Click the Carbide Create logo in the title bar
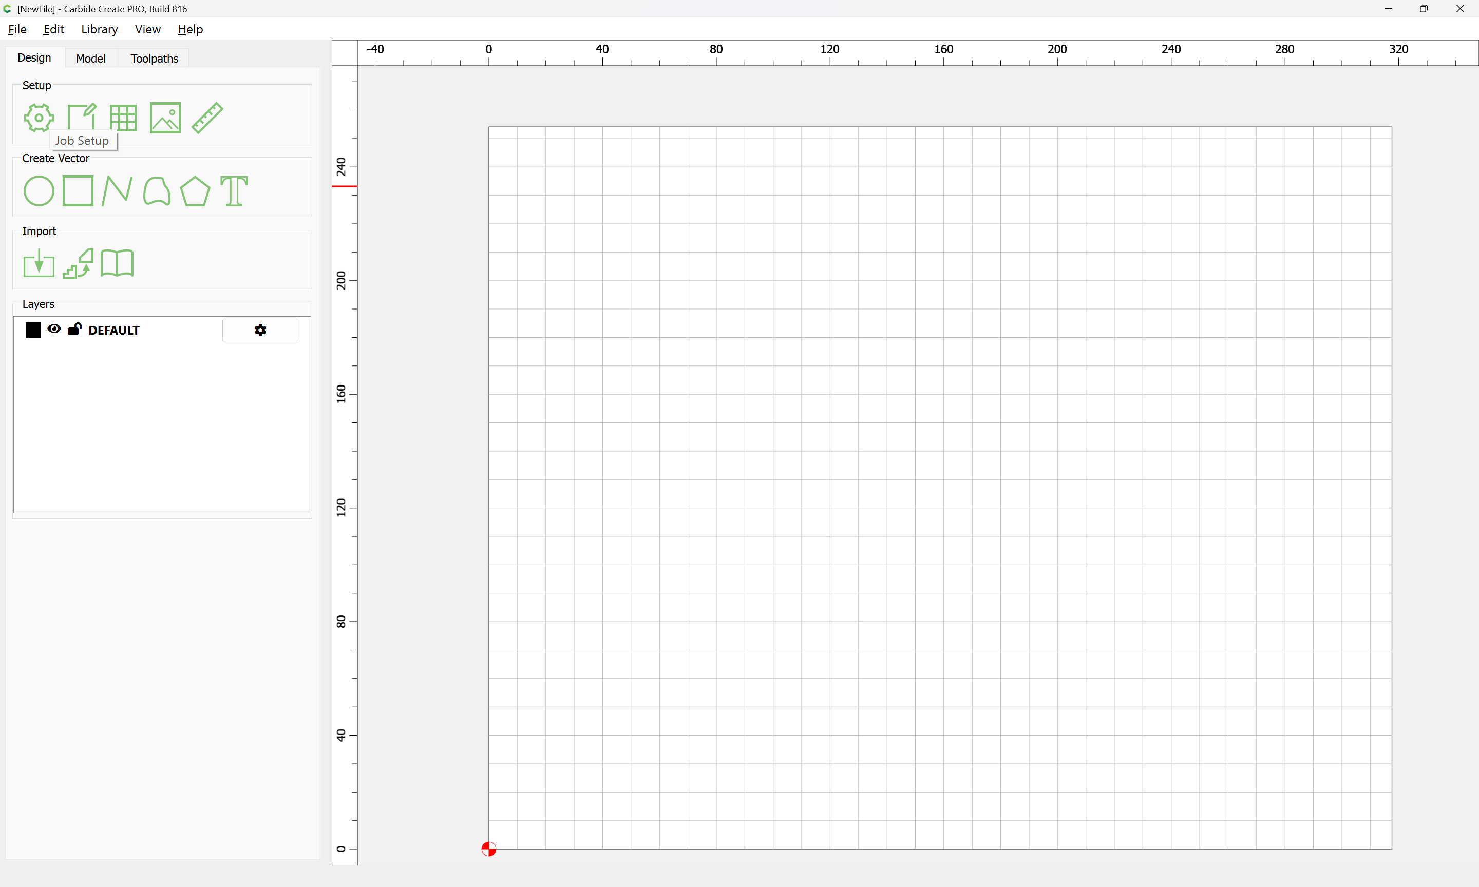The width and height of the screenshot is (1479, 887). pos(7,8)
